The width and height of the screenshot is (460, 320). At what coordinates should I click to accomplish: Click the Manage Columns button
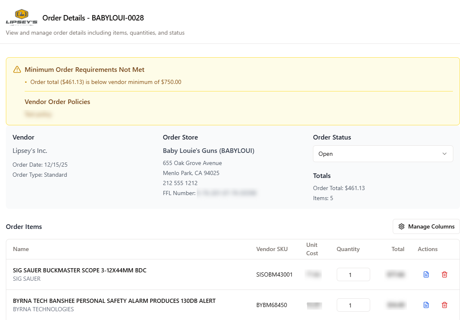426,226
